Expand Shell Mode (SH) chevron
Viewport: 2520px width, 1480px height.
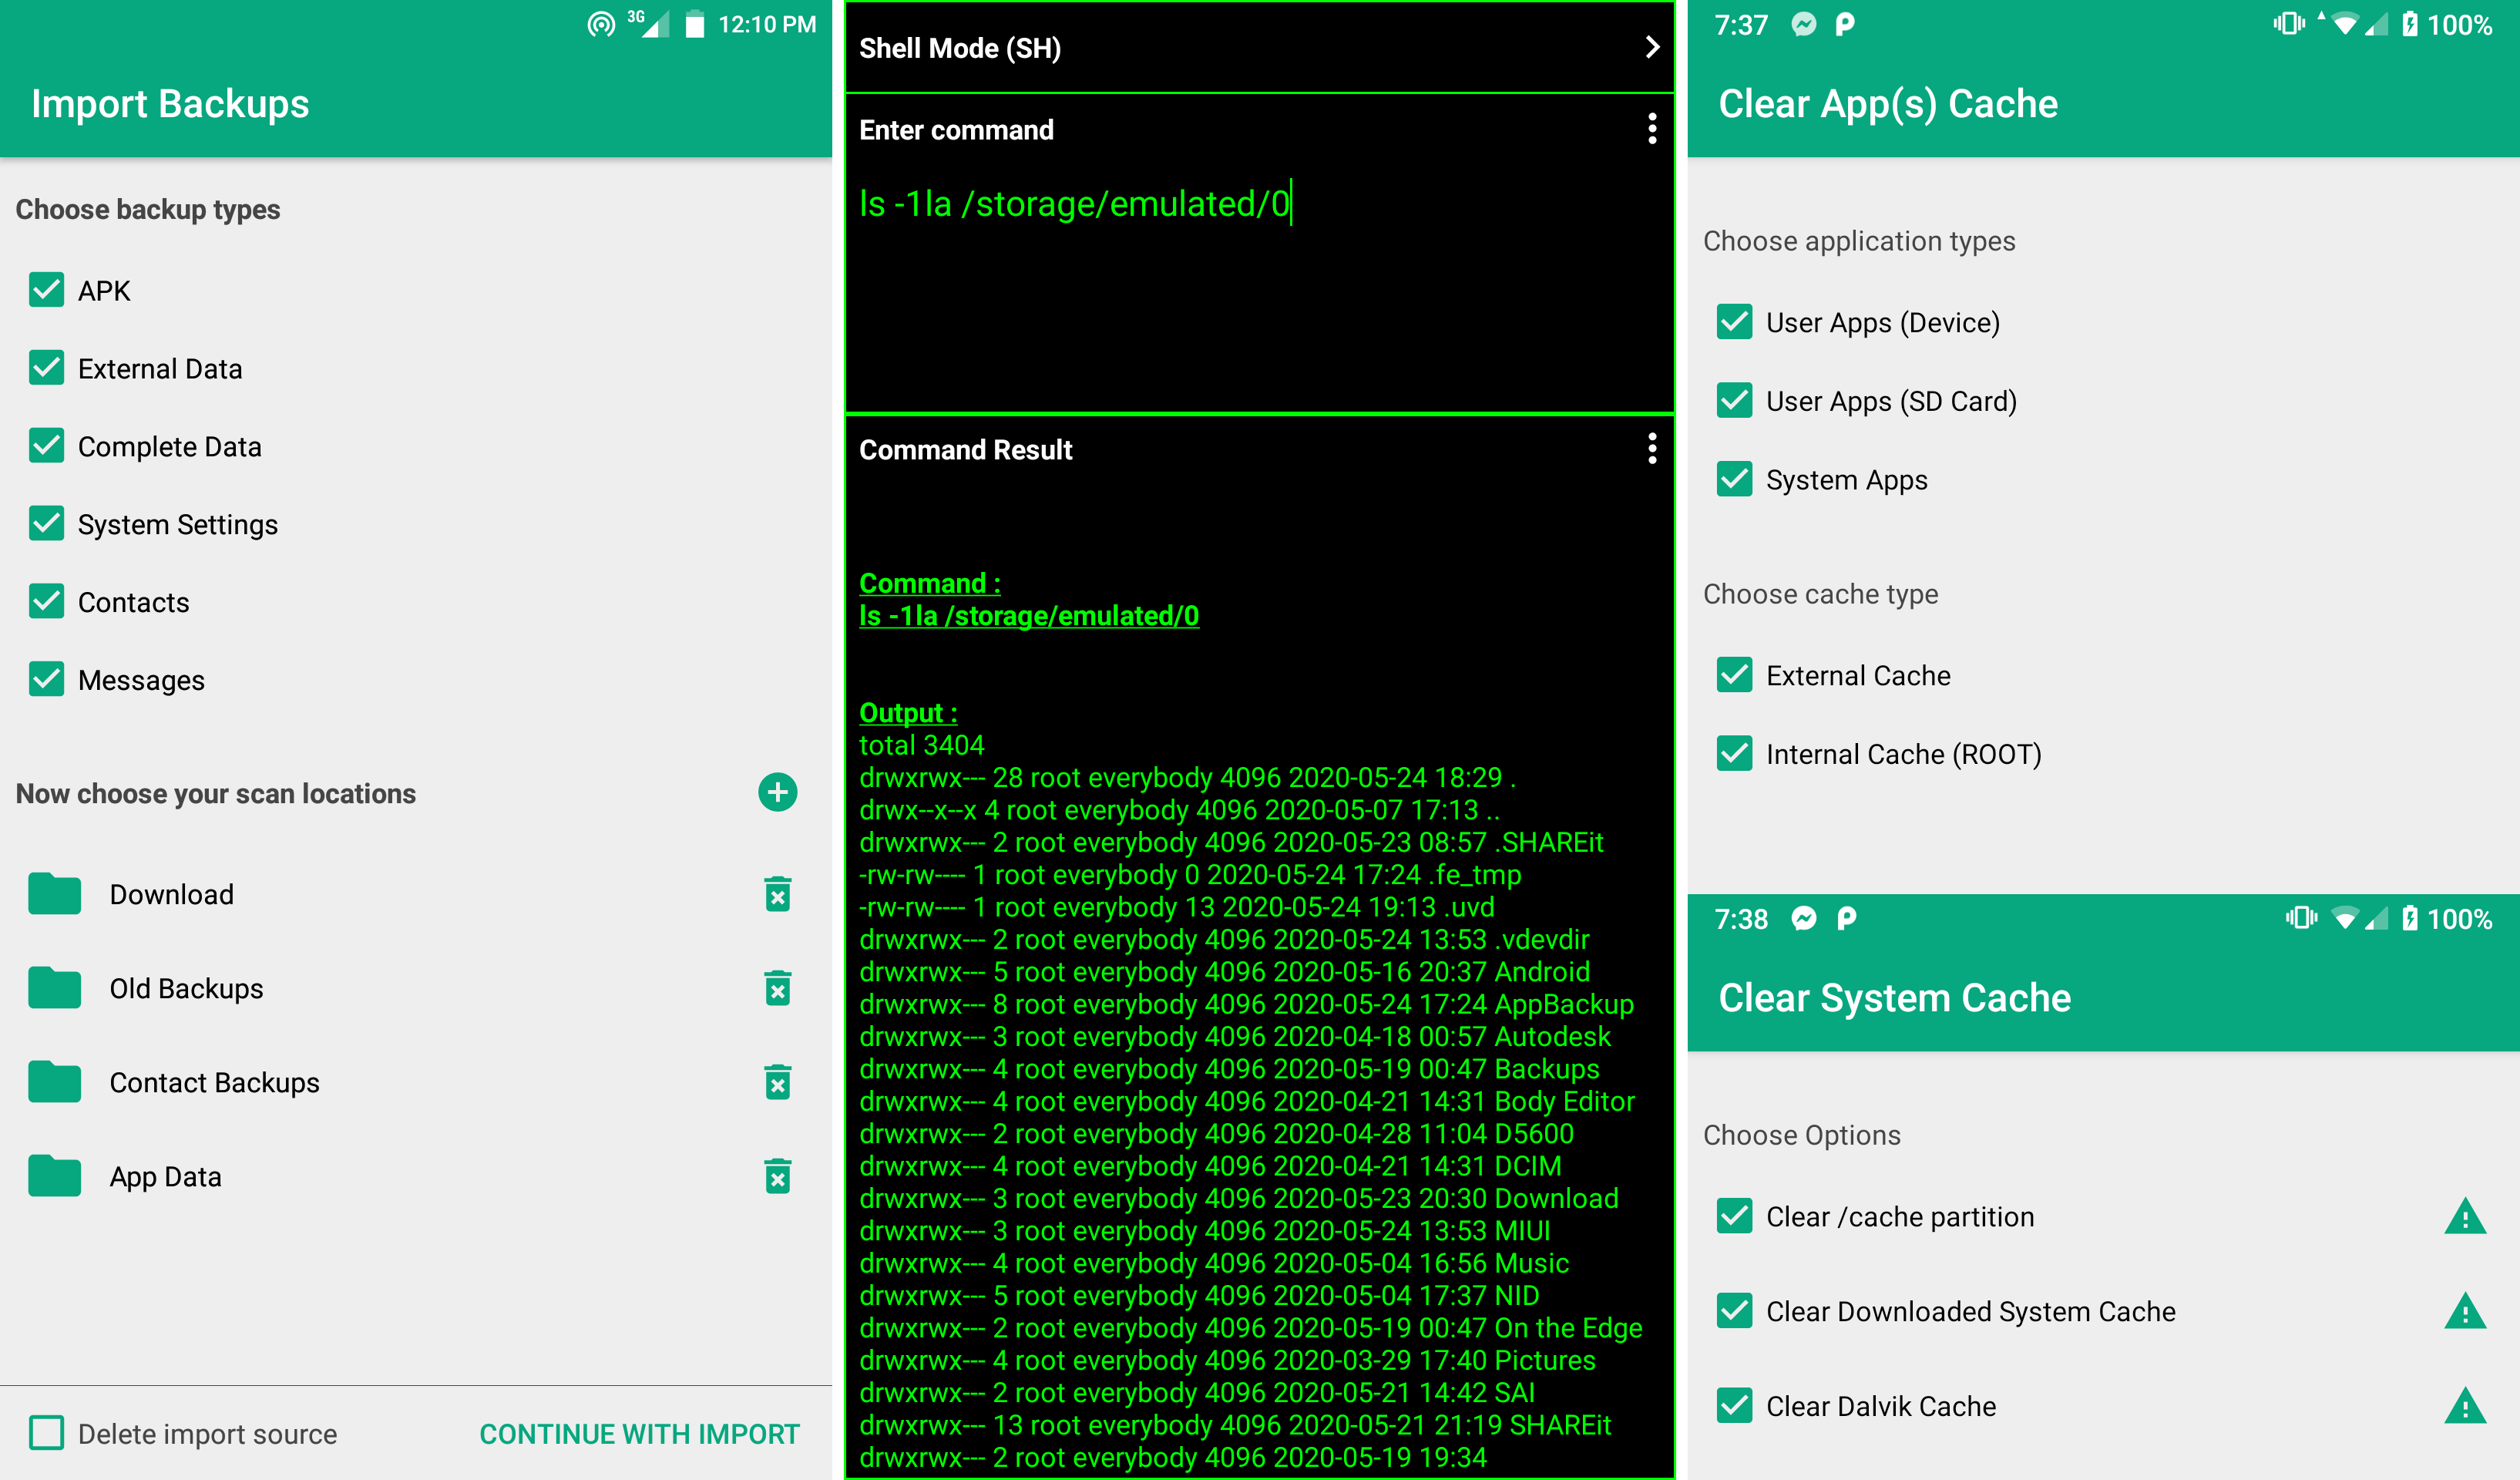point(1652,47)
